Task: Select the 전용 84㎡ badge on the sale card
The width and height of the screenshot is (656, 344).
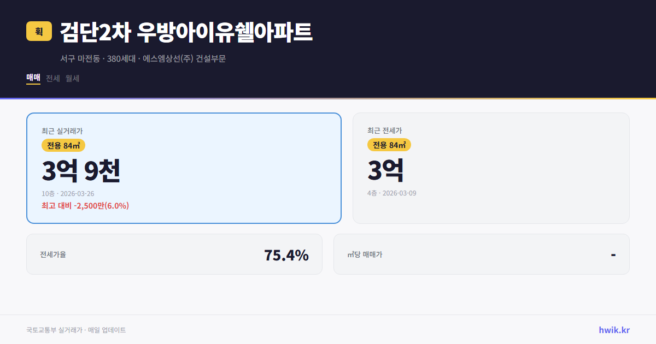Action: [x=62, y=145]
